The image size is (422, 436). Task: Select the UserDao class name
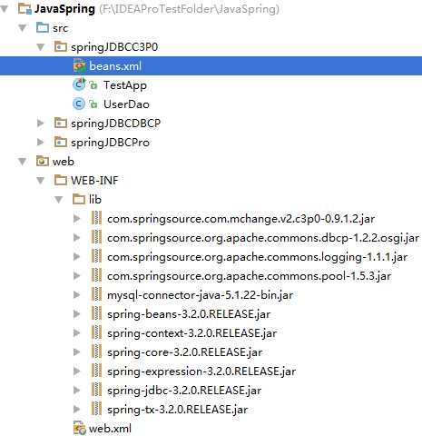tap(126, 104)
